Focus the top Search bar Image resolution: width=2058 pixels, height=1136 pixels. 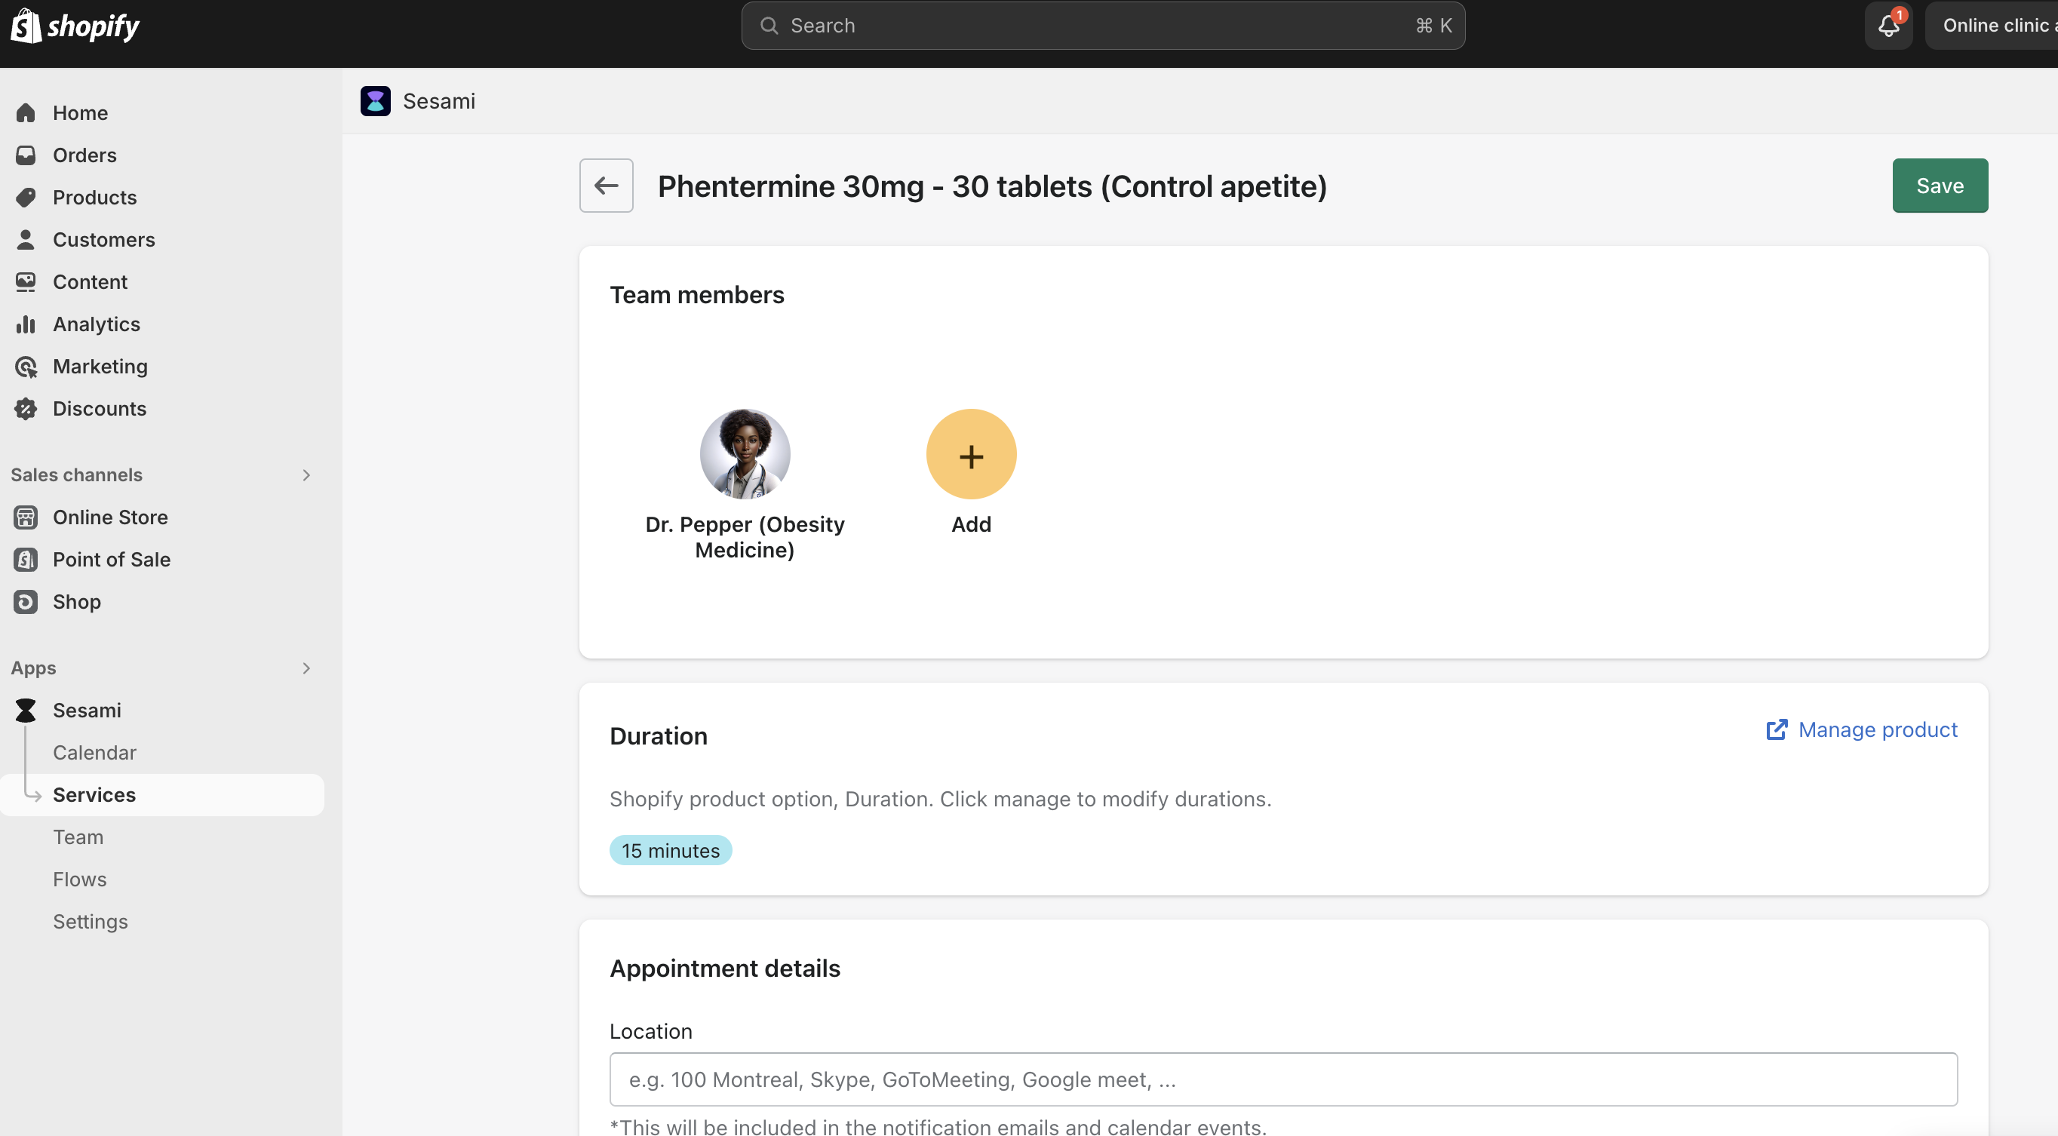[x=1102, y=26]
